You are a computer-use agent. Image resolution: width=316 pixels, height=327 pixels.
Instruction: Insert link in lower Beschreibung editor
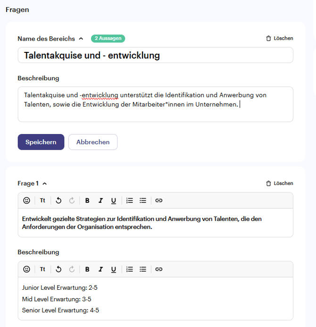coord(159,269)
